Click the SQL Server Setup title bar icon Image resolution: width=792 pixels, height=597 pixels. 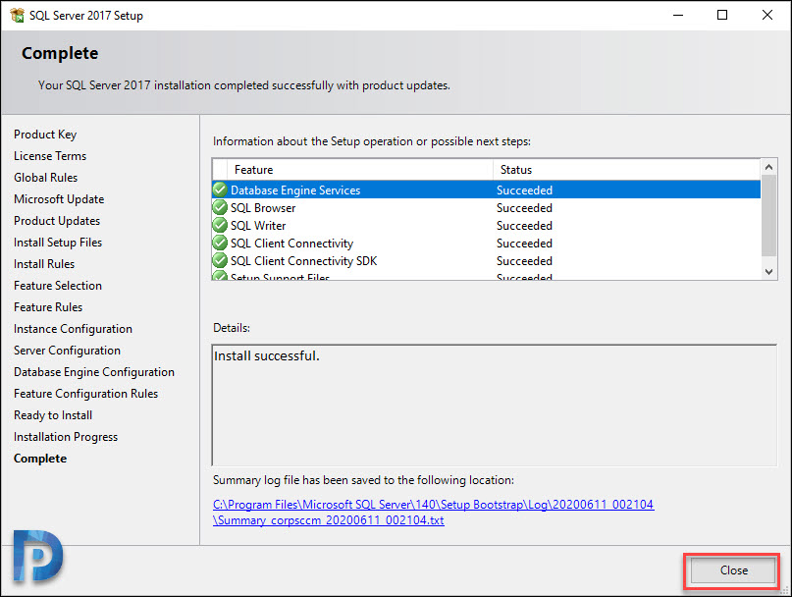click(17, 15)
